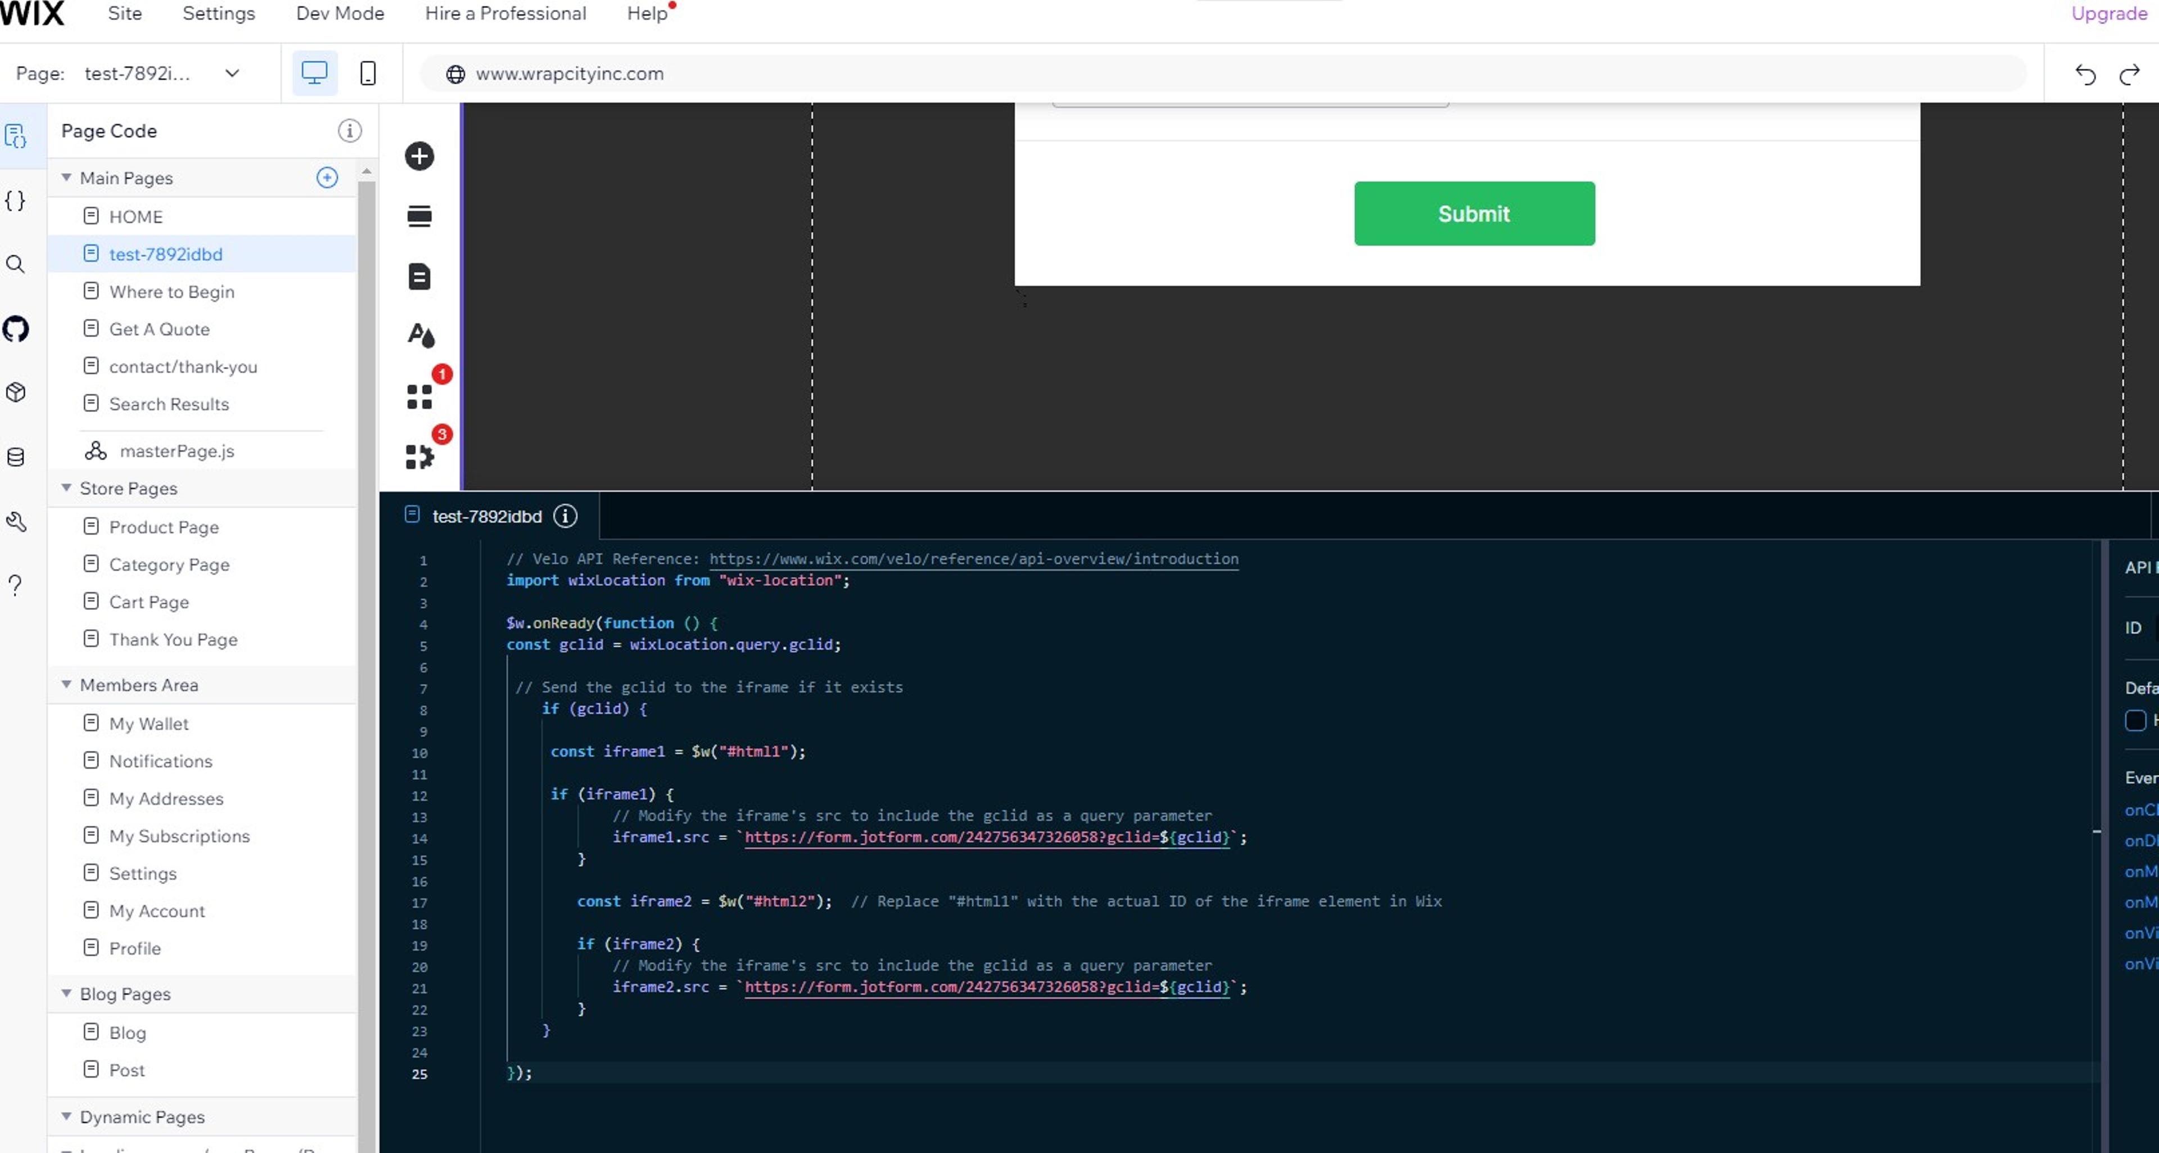This screenshot has height=1153, width=2159.
Task: Select My Wallet page
Action: [202, 724]
